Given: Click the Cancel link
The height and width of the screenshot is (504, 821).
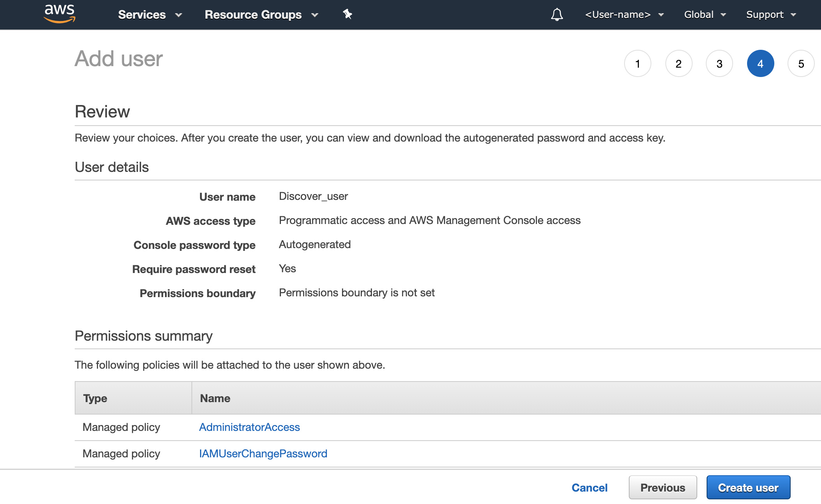Looking at the screenshot, I should click(589, 488).
